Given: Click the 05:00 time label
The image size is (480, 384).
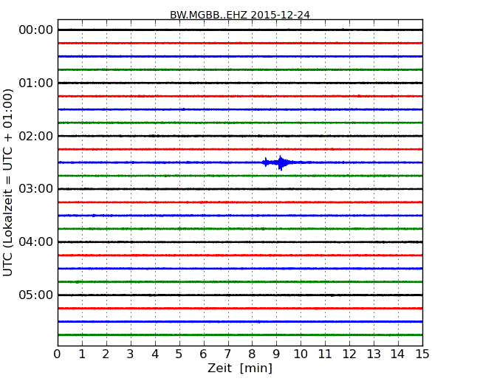Looking at the screenshot, I should (36, 295).
